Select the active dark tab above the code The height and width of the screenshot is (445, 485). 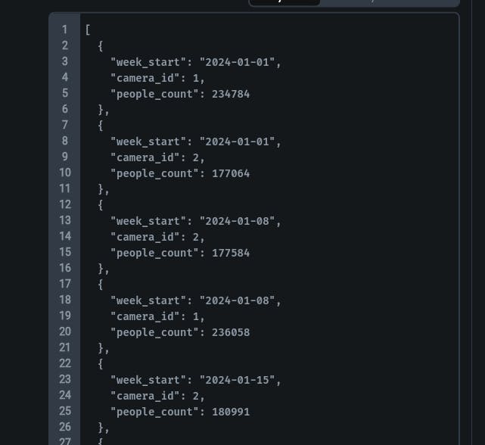coord(284,2)
